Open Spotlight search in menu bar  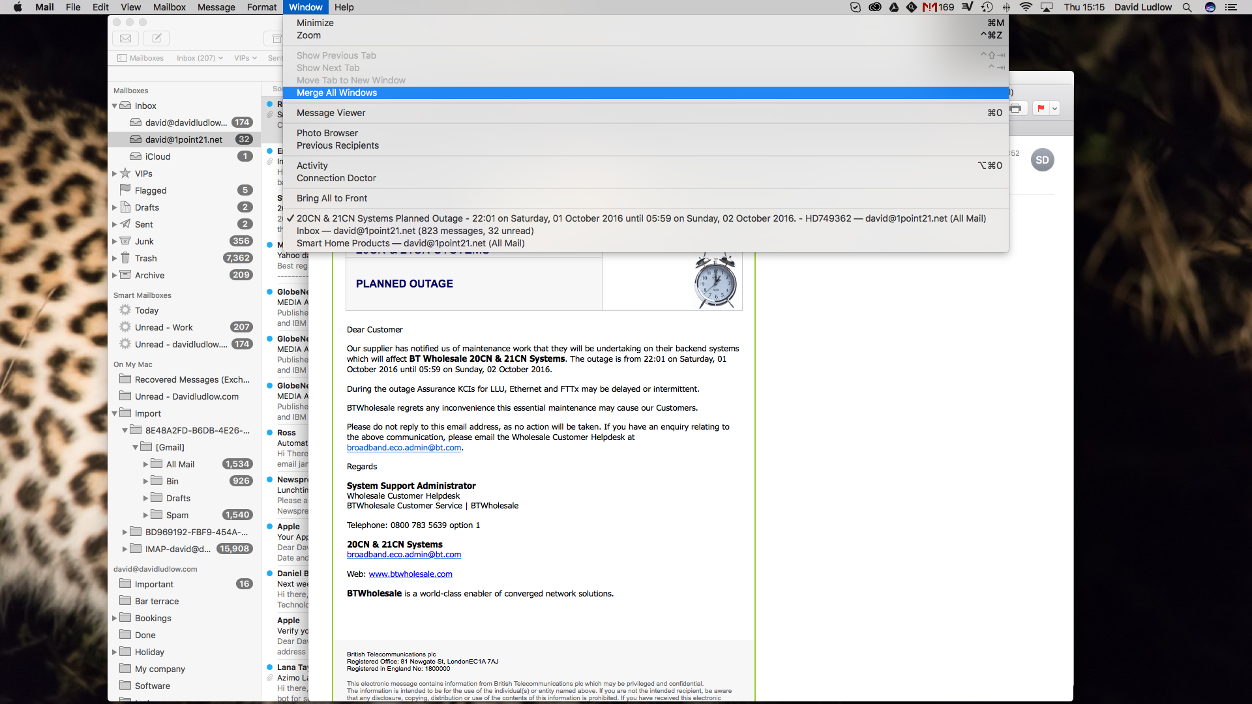pyautogui.click(x=1187, y=7)
